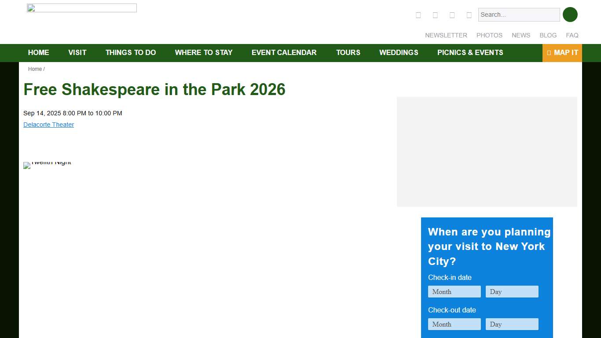
Task: Click the third social media icon
Action: (452, 15)
